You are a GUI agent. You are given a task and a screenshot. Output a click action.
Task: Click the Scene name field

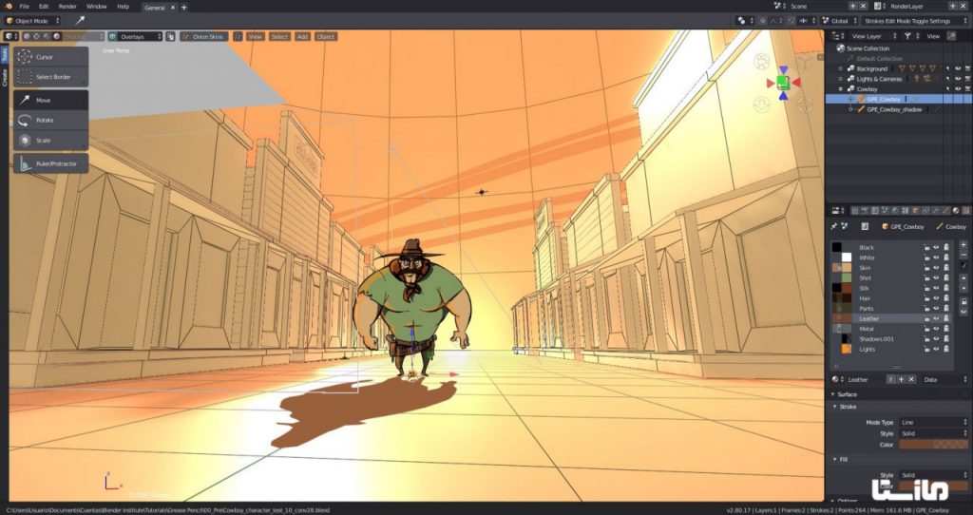pos(817,7)
